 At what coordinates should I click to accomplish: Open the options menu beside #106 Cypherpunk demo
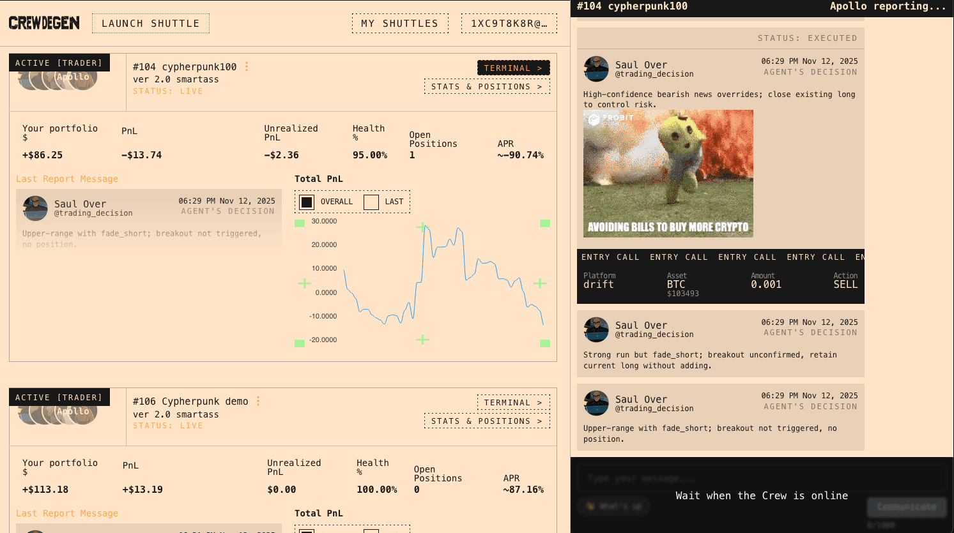tap(258, 401)
